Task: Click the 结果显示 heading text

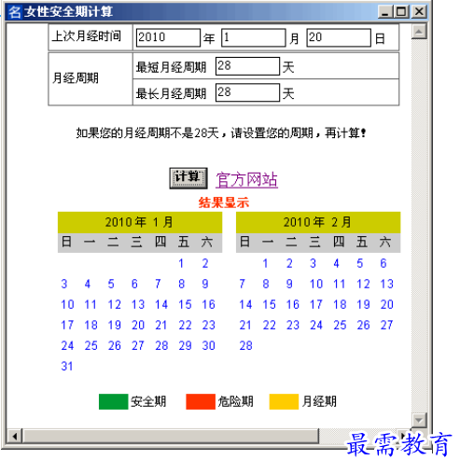Action: (224, 202)
